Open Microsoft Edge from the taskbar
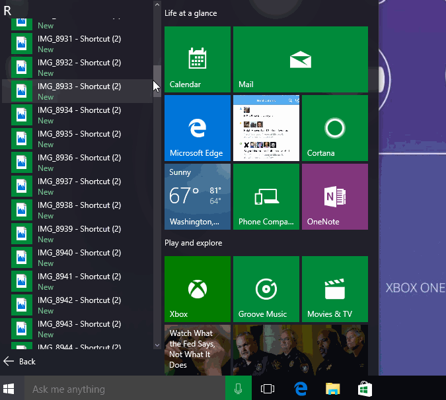The height and width of the screenshot is (400, 446). point(301,389)
